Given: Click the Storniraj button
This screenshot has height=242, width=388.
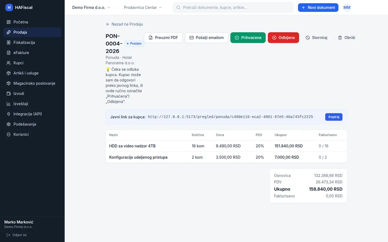Looking at the screenshot, I should [x=317, y=38].
